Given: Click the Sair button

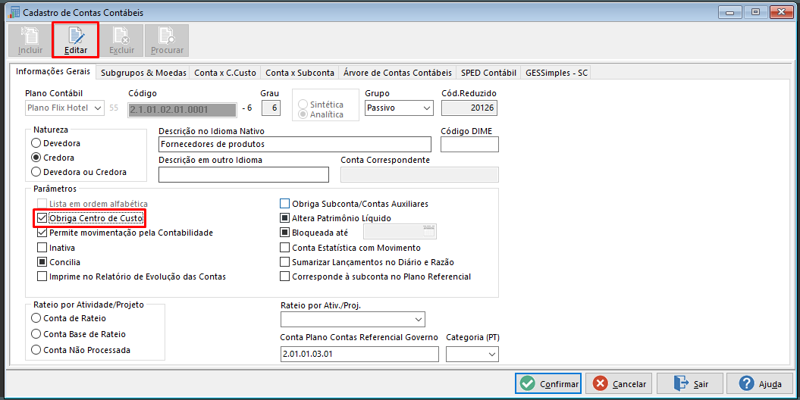Looking at the screenshot, I should coord(690,383).
